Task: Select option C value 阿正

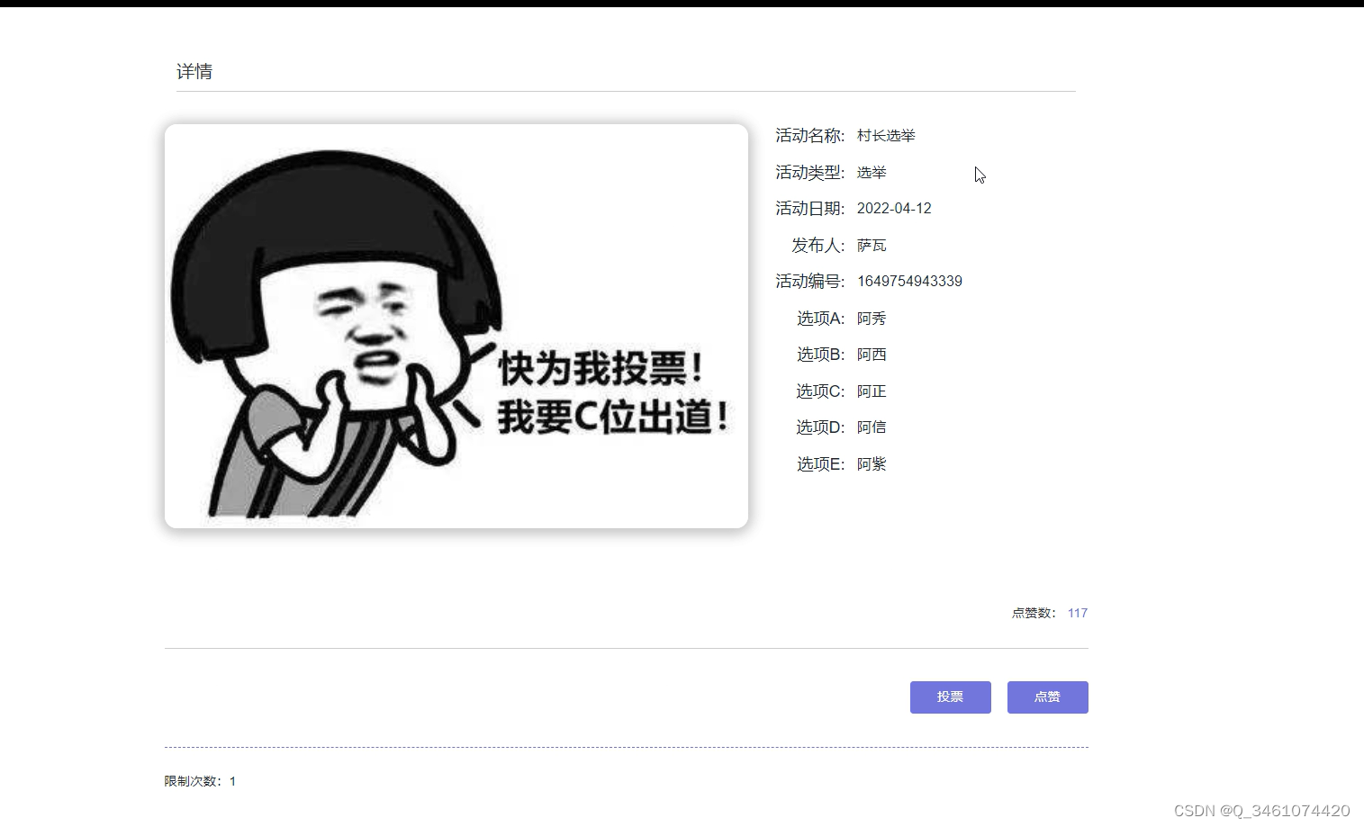Action: [x=872, y=391]
